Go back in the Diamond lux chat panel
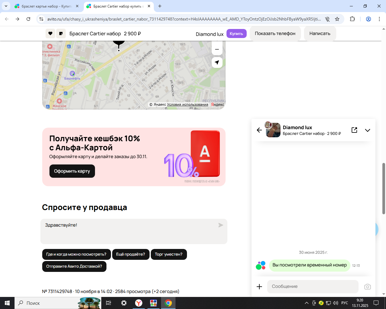 pos(259,130)
